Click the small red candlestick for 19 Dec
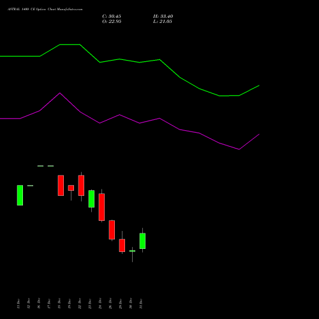319x319 pixels. (71, 188)
